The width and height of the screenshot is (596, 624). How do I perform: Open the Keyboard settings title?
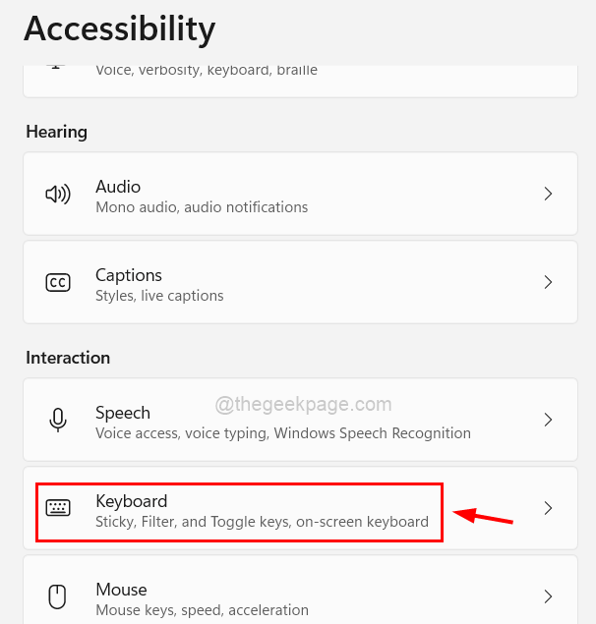[x=132, y=501]
